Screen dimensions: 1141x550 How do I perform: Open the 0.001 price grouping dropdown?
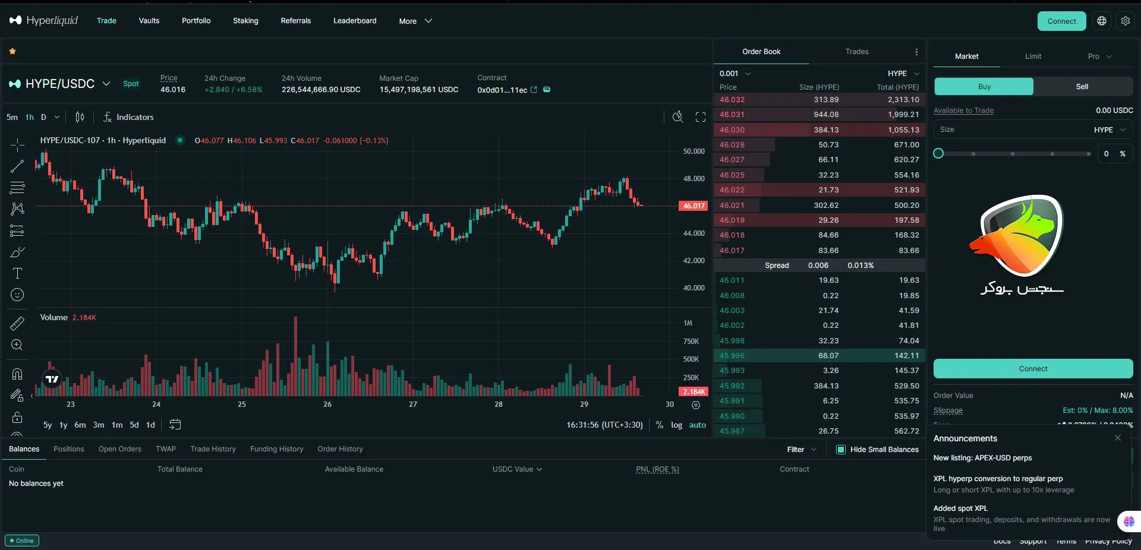click(735, 74)
